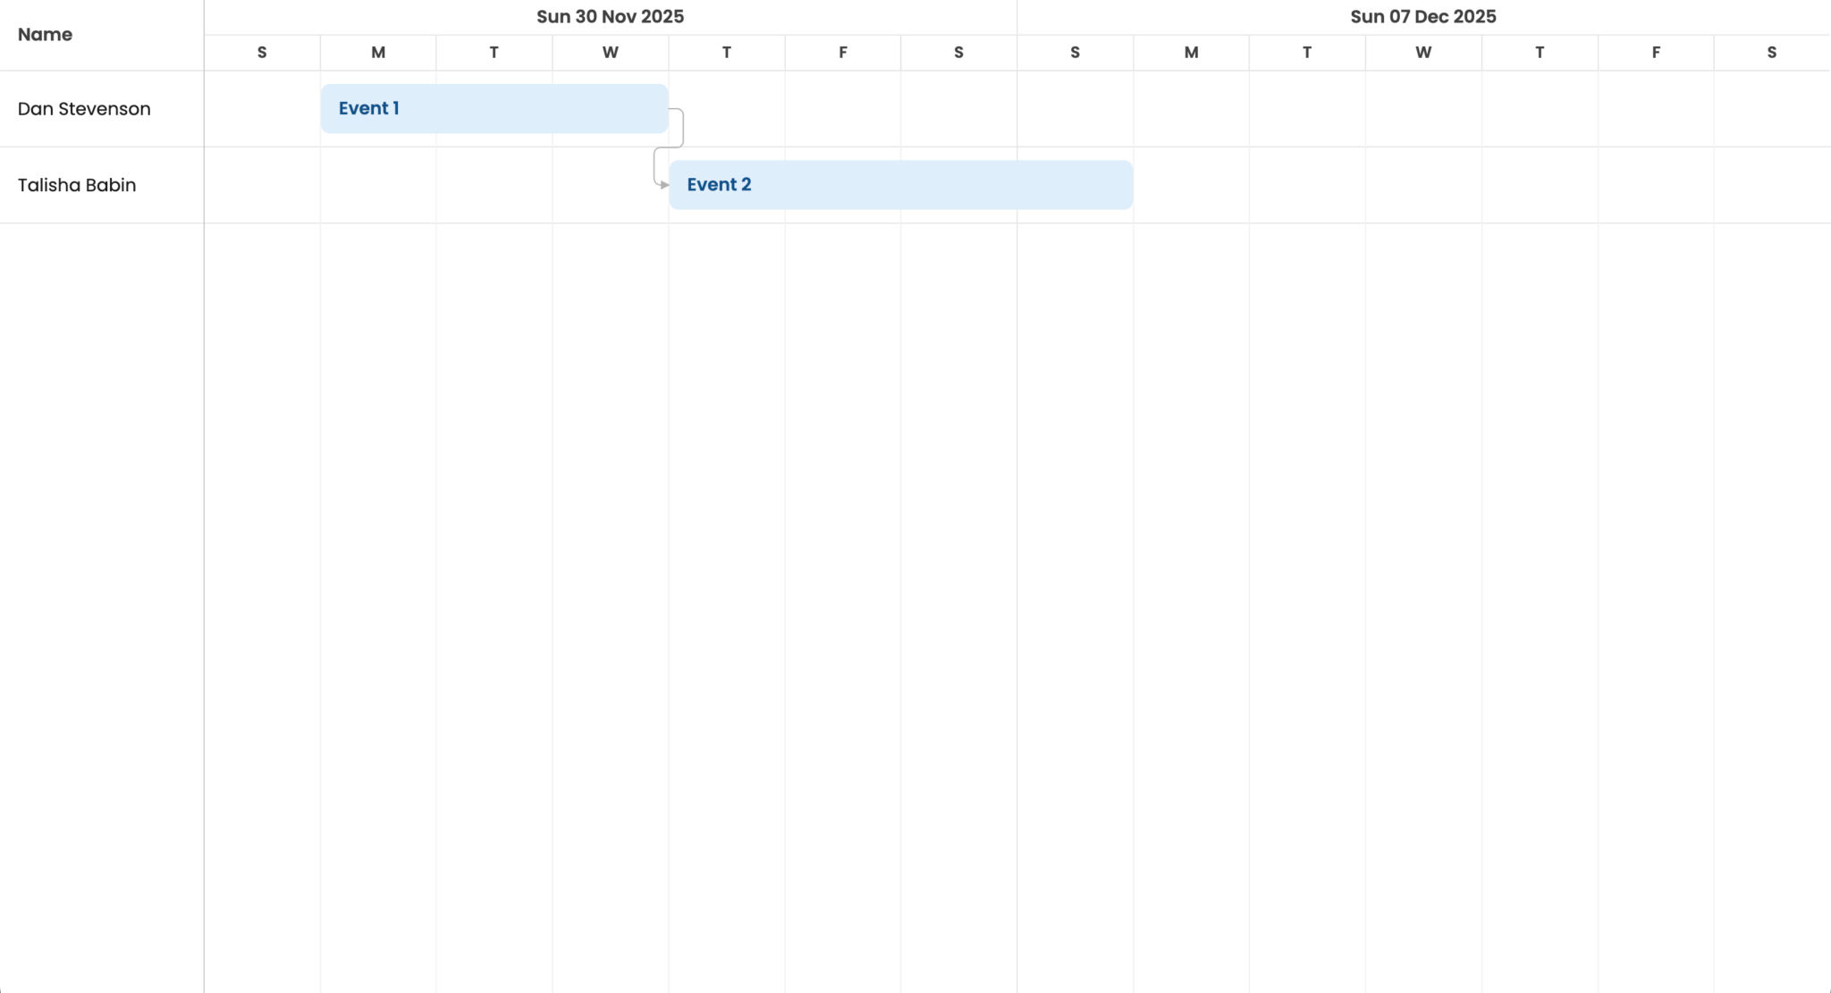The height and width of the screenshot is (993, 1831).
Task: Click the dependency line leaving Event 1
Action: 683,127
